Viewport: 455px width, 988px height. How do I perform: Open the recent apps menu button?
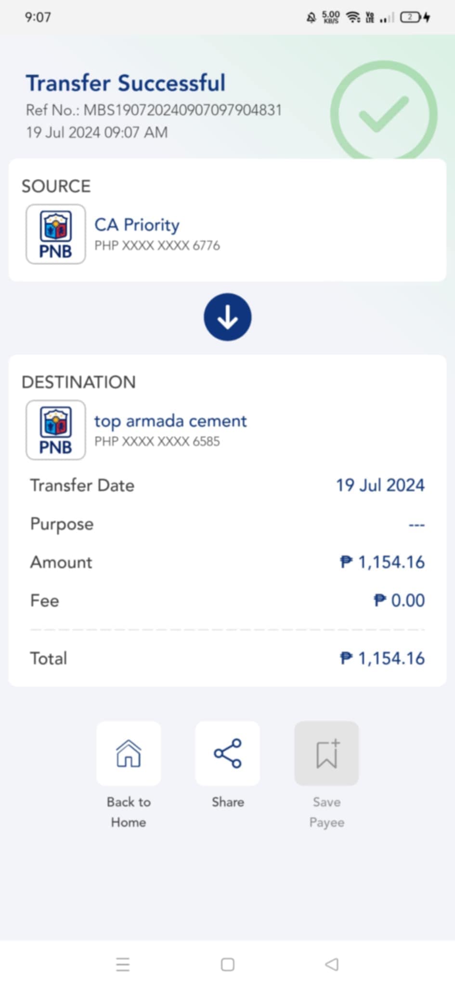(x=123, y=964)
